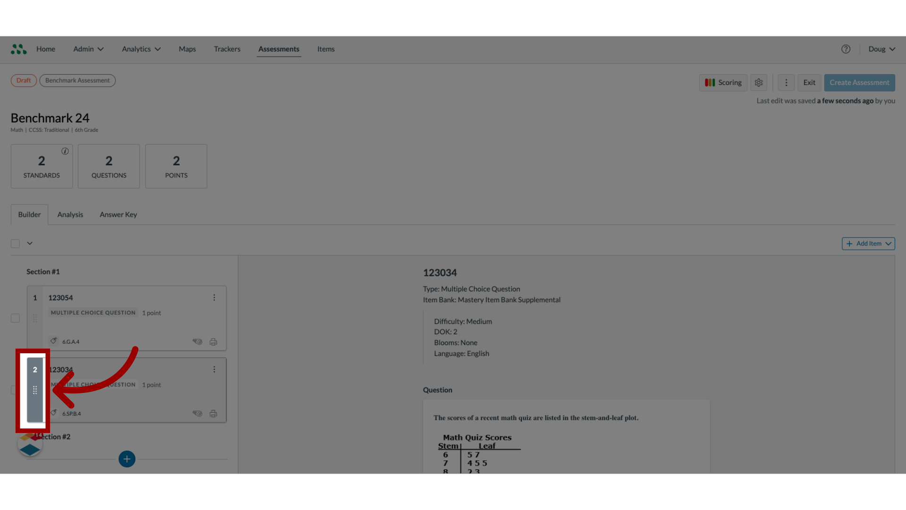The width and height of the screenshot is (906, 510).
Task: Toggle visibility icon on question 2
Action: [197, 413]
